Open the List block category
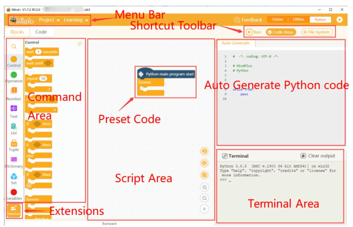Screen dimensions: 353x227 point(14,129)
